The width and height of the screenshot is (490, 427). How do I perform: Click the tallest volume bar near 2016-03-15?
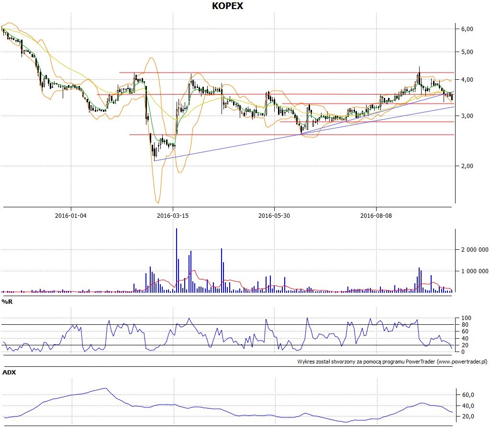[x=177, y=260]
